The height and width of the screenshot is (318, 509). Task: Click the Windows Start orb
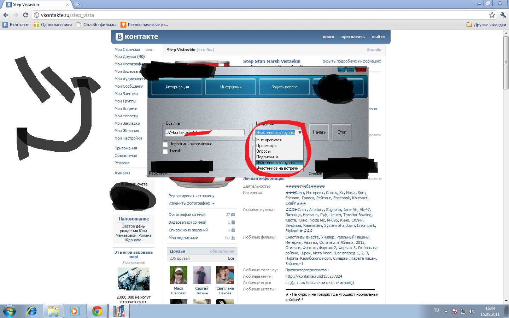coord(10,311)
